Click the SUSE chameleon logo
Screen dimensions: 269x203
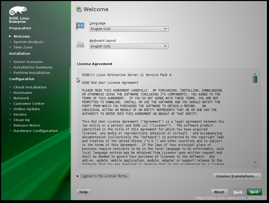click(18, 11)
